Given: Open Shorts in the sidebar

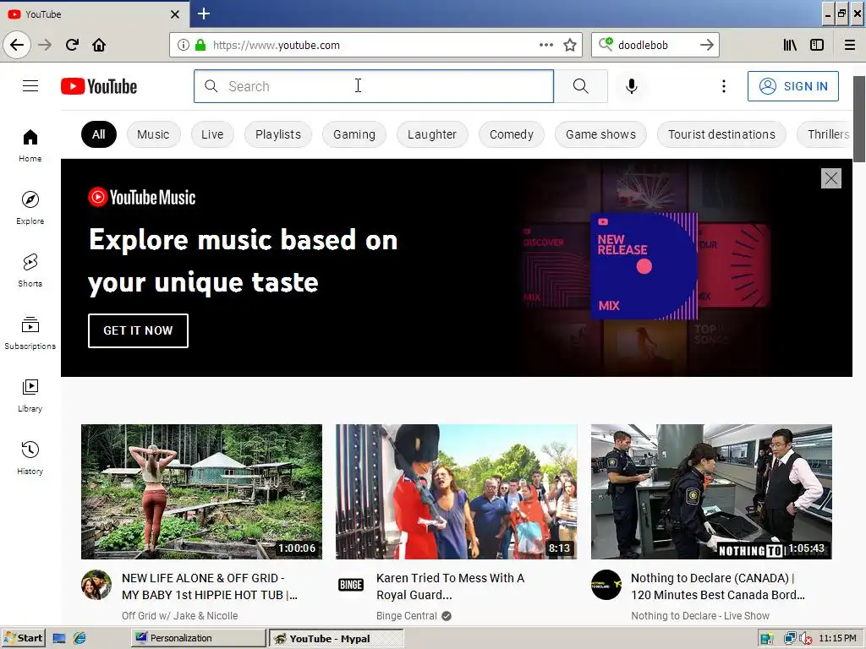Looking at the screenshot, I should 30,270.
